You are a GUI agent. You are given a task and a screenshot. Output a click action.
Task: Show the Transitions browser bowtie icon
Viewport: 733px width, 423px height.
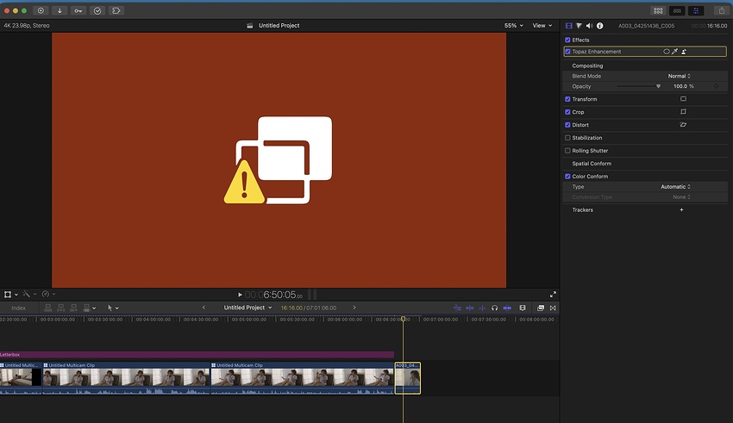(553, 308)
